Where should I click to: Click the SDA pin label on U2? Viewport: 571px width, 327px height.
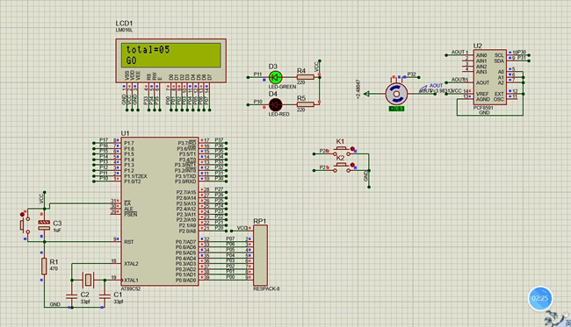pos(499,61)
